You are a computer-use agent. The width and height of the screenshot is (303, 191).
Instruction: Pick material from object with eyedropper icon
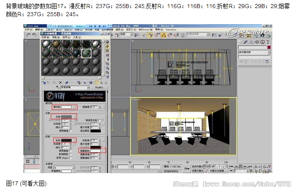tap(57, 87)
